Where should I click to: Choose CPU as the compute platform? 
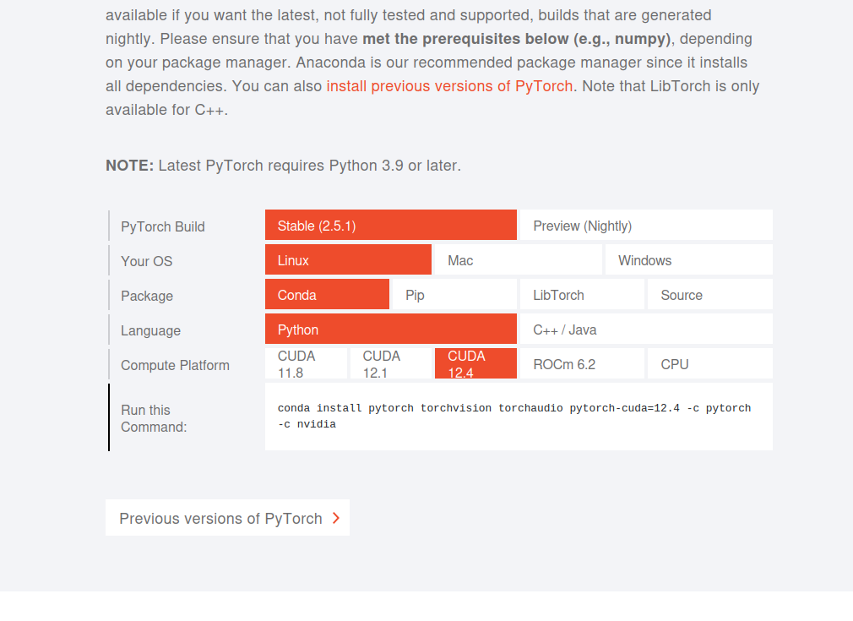pyautogui.click(x=710, y=363)
